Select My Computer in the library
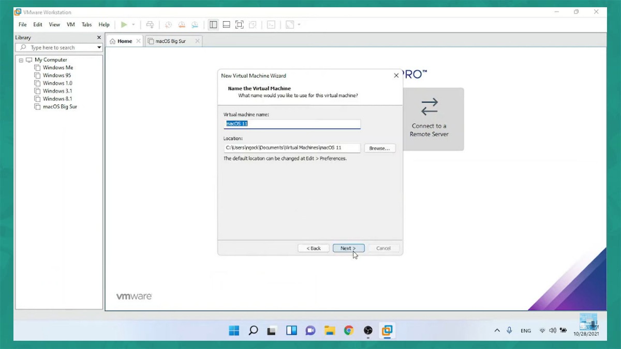The height and width of the screenshot is (349, 621). pos(51,60)
